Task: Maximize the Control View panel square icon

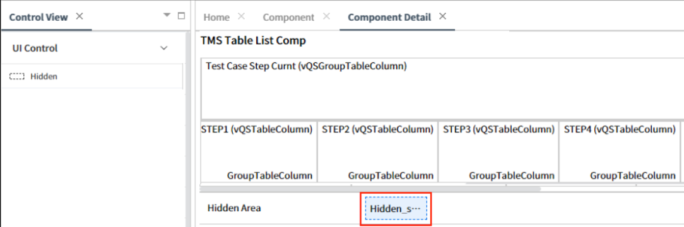Action: point(182,16)
